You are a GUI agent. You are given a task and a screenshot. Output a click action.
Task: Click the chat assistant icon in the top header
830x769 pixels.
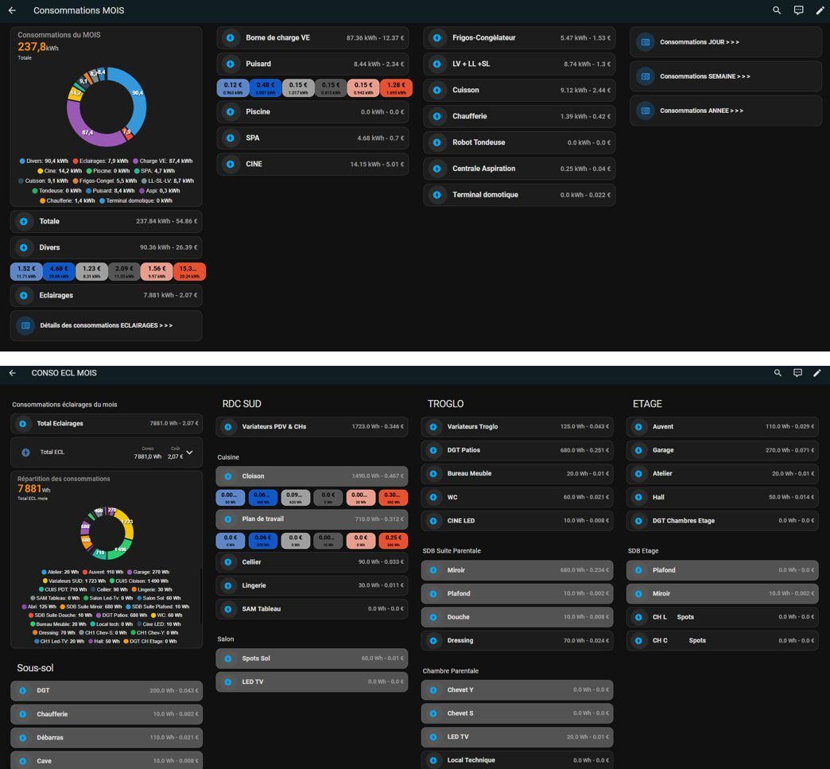pyautogui.click(x=798, y=10)
